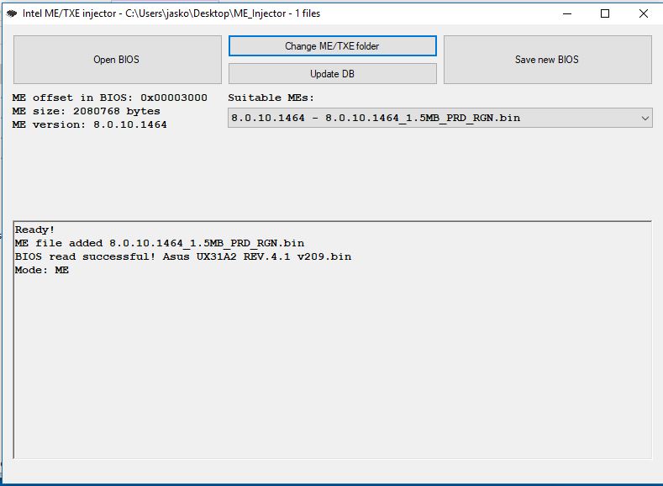The height and width of the screenshot is (486, 663).
Task: Click the 'BIOS read successful!' log line
Action: point(183,256)
